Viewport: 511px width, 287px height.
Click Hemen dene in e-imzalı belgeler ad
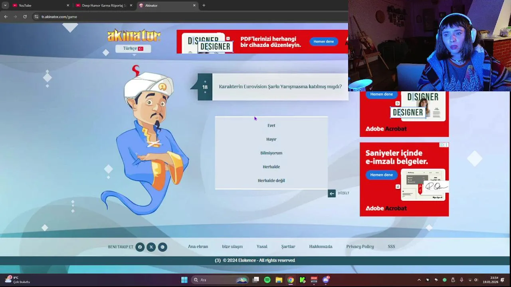(x=381, y=175)
